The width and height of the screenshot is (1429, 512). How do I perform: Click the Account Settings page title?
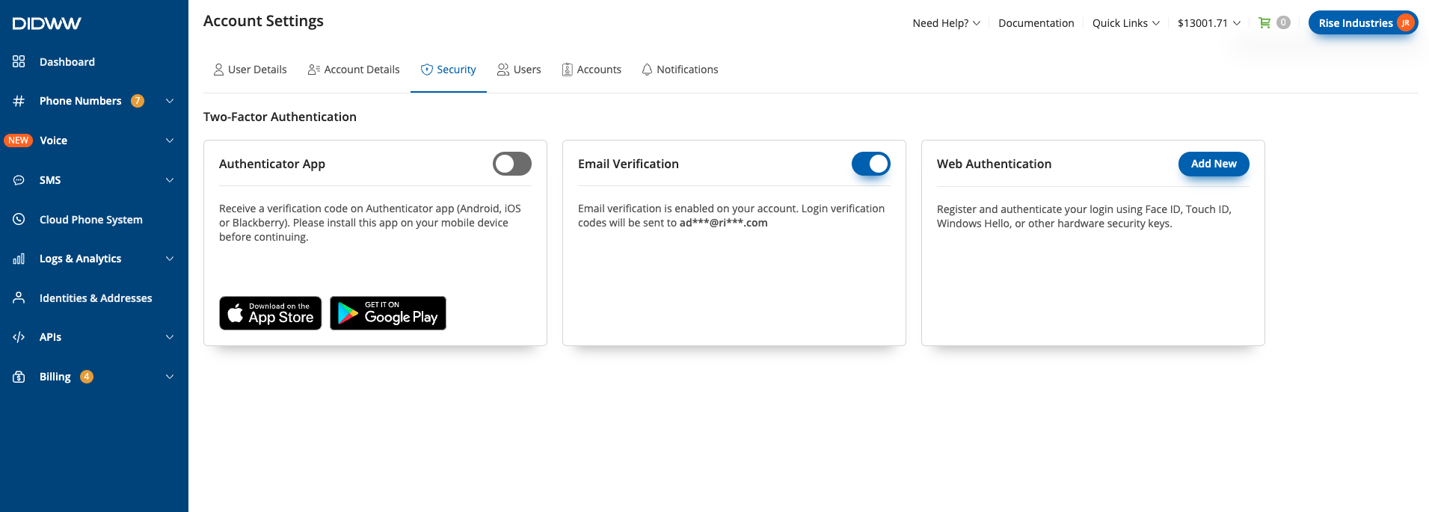pos(263,21)
